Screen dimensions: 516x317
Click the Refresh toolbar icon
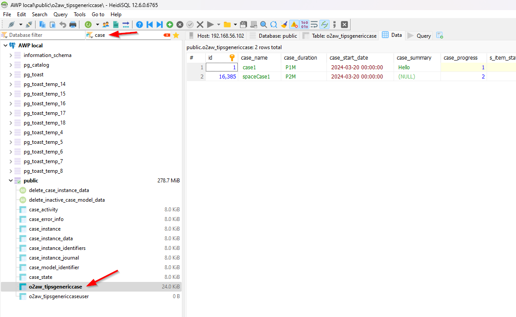(88, 25)
